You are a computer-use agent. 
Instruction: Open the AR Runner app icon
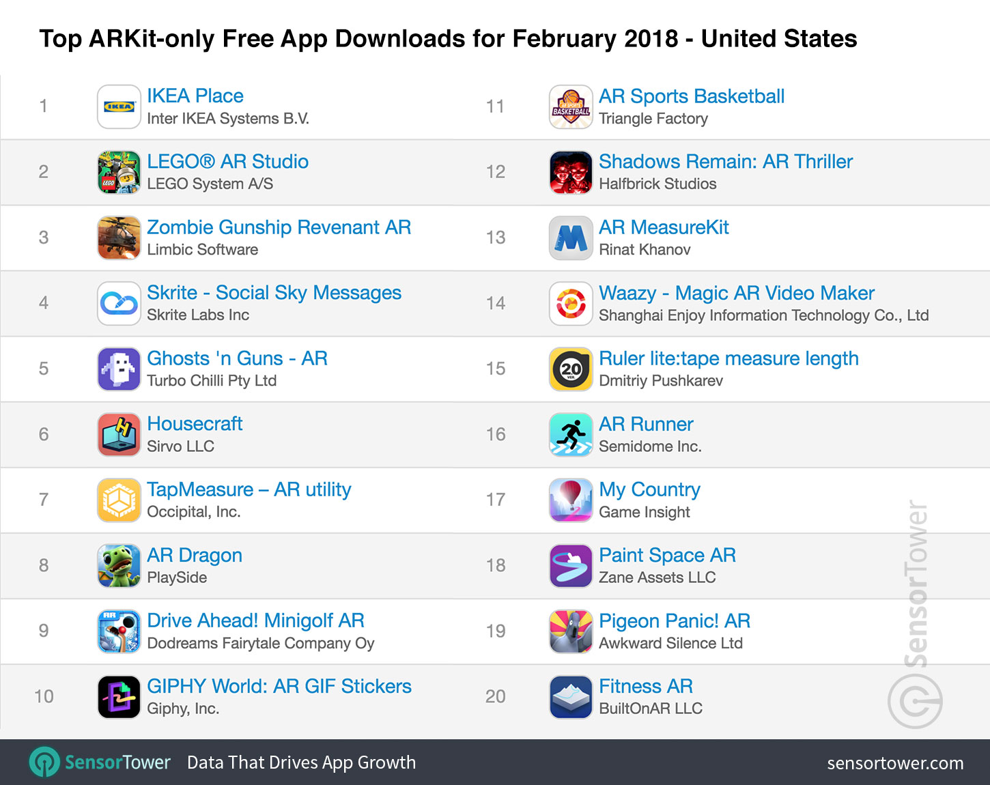click(571, 434)
